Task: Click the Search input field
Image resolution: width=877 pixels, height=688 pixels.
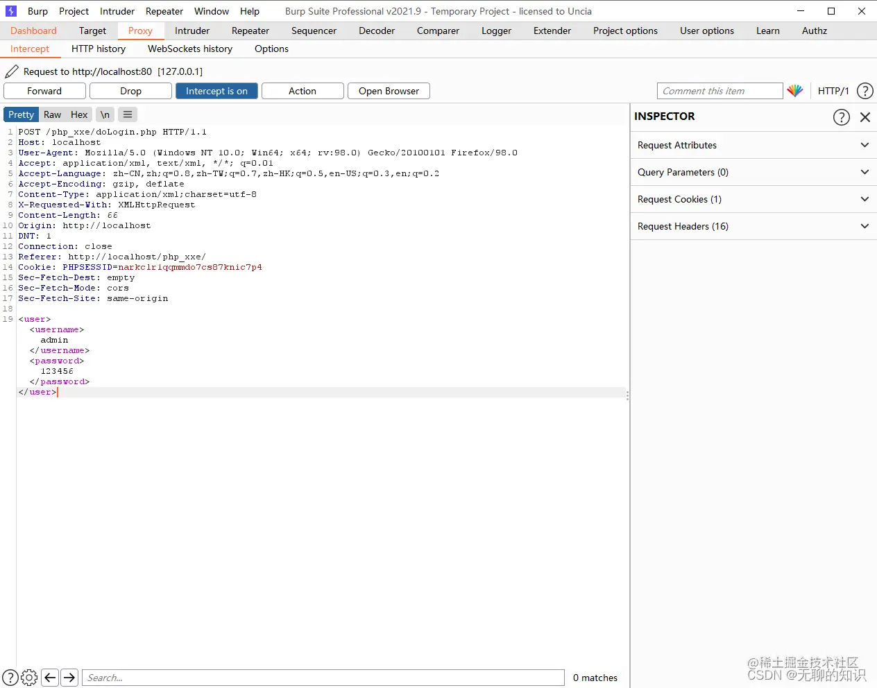Action: pyautogui.click(x=323, y=678)
